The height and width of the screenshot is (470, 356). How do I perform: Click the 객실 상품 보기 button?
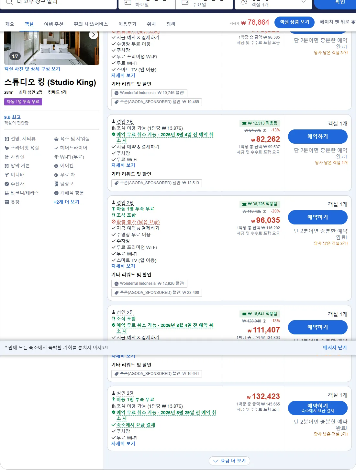click(294, 22)
